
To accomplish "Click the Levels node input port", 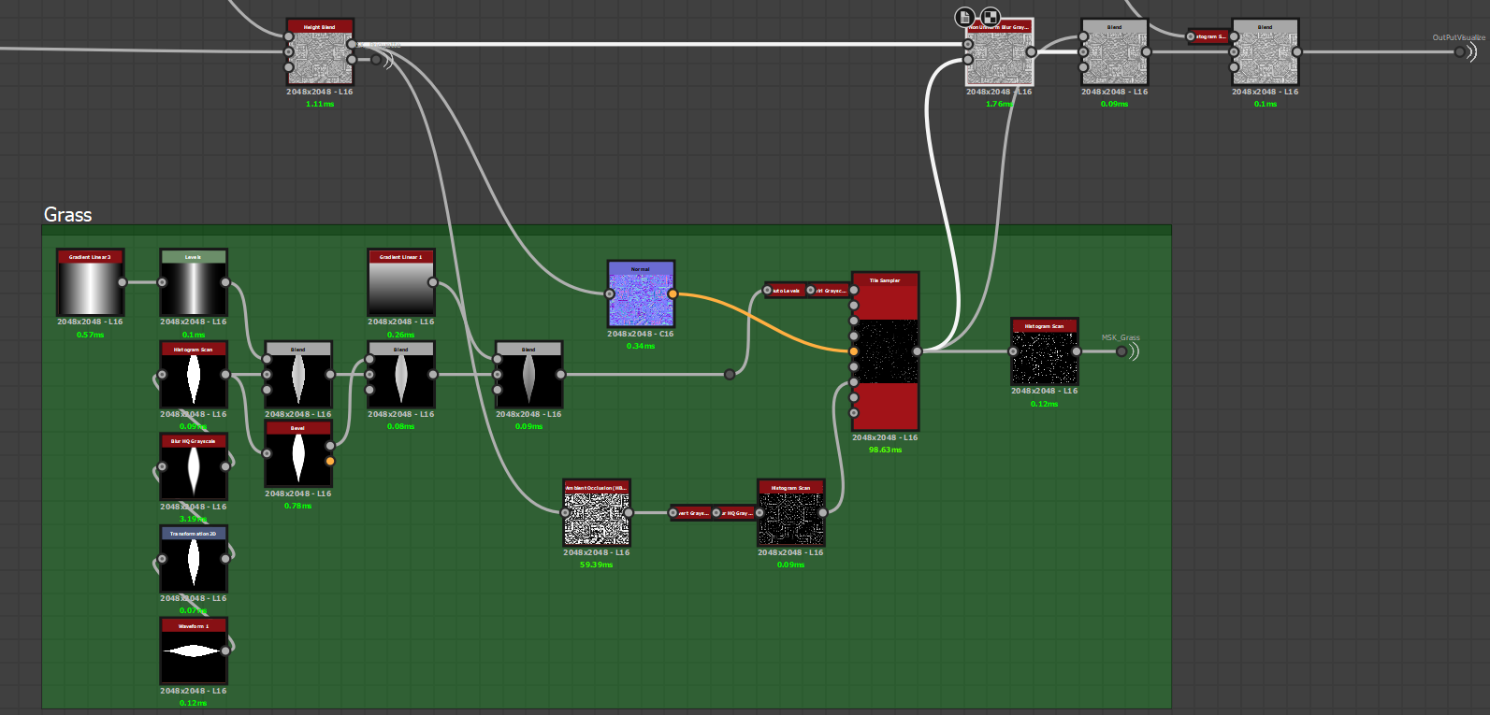I will pos(162,282).
